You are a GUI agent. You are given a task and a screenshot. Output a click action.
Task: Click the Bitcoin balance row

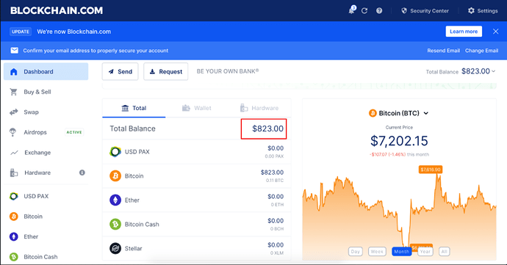(197, 175)
